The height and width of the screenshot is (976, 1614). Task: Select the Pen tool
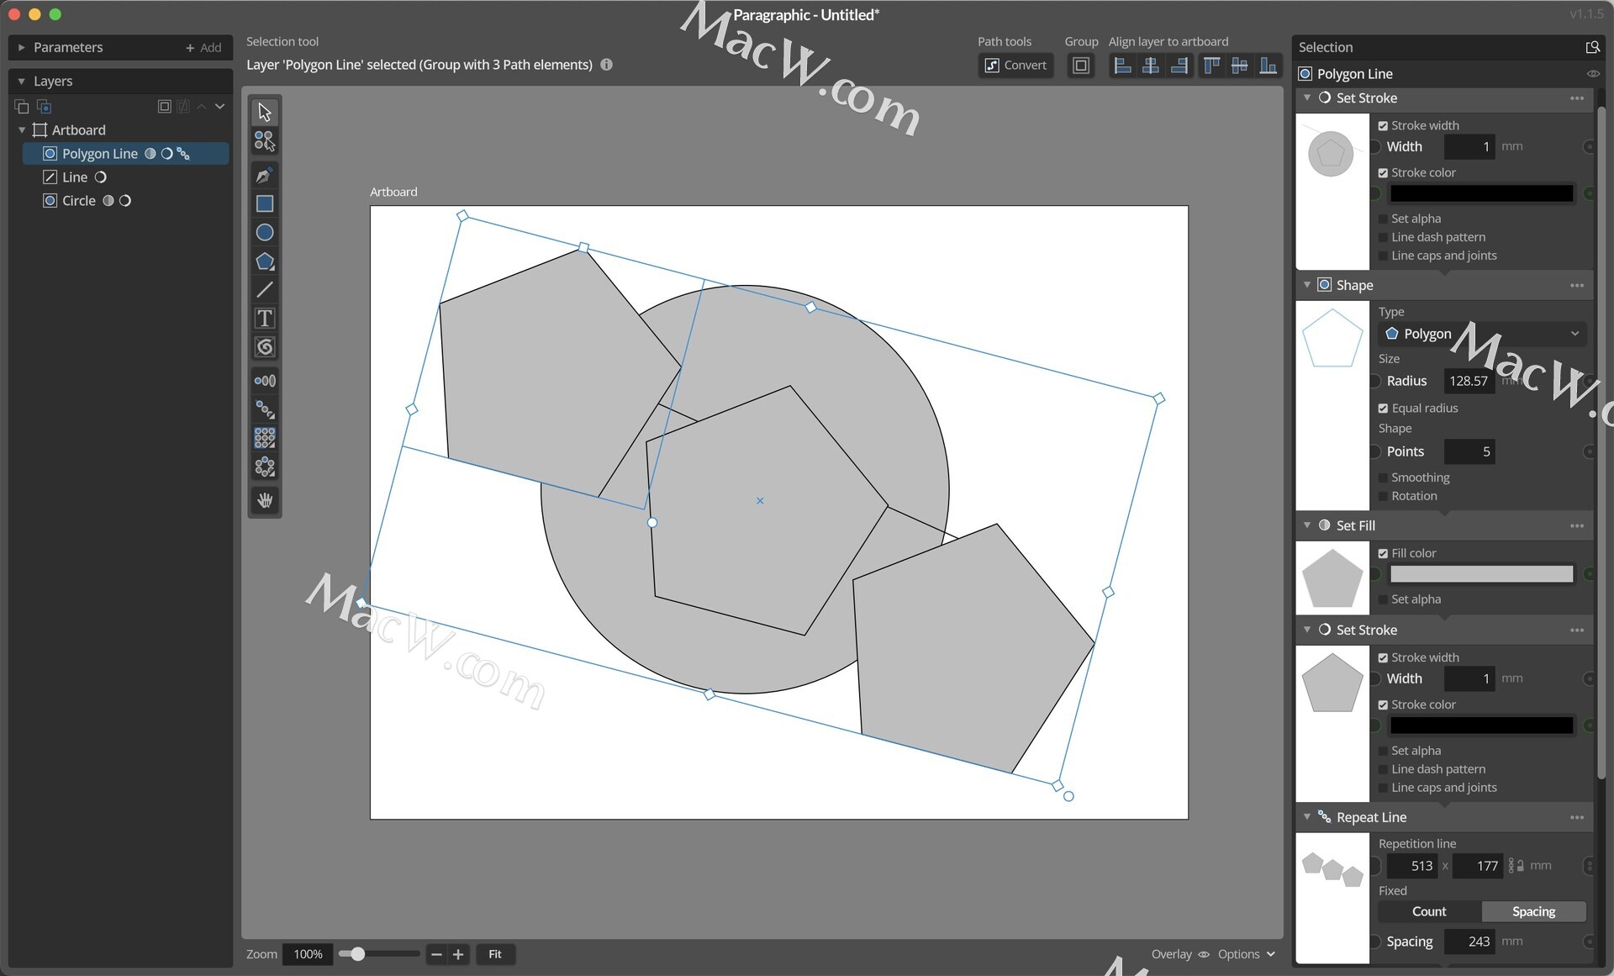[264, 175]
